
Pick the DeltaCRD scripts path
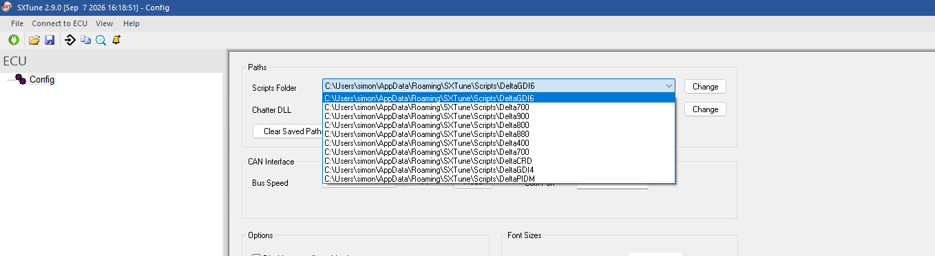[498, 160]
